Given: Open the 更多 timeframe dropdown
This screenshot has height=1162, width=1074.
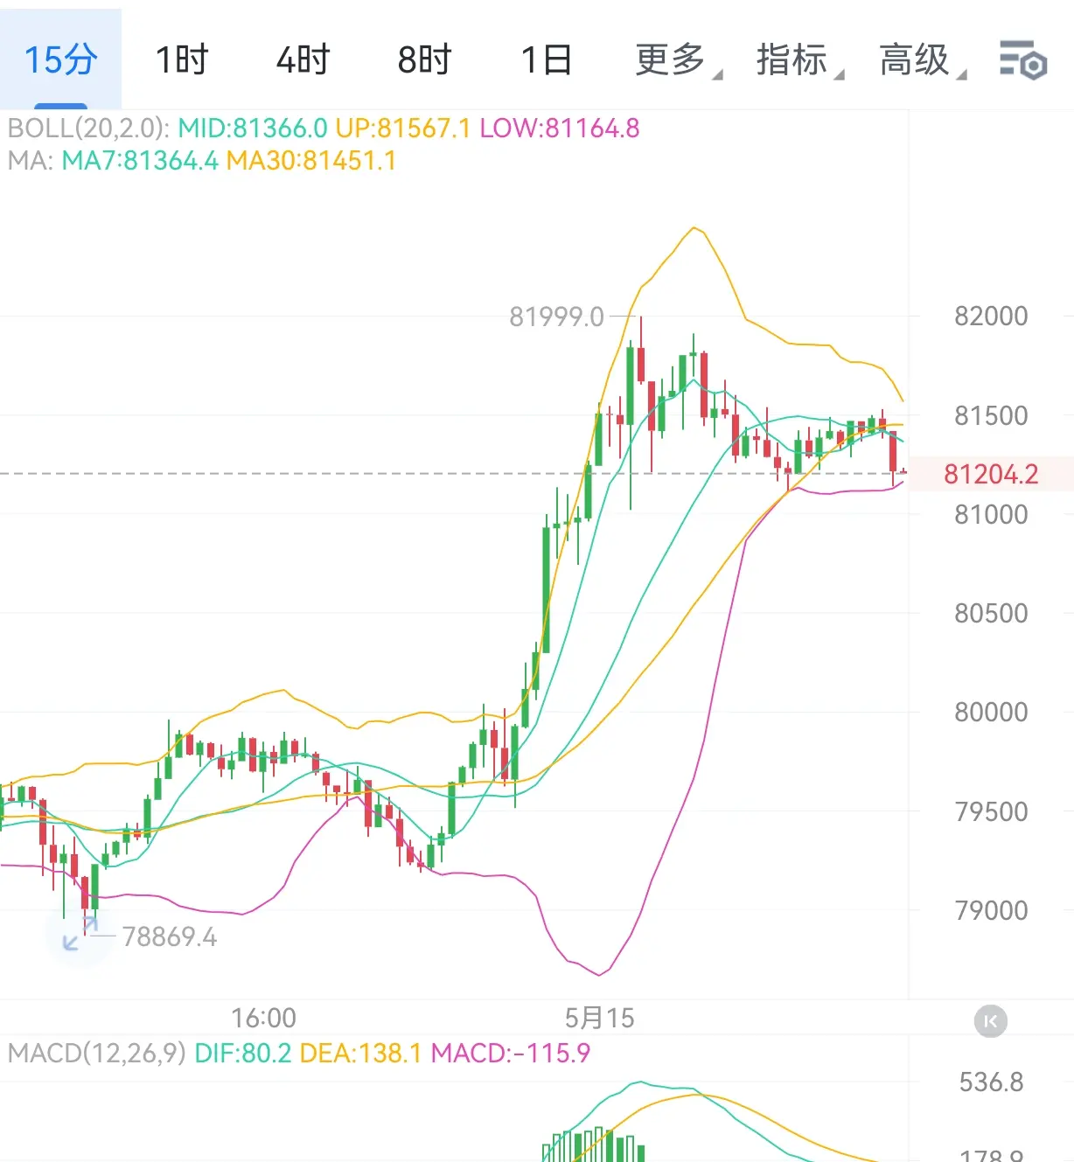Looking at the screenshot, I should (678, 60).
